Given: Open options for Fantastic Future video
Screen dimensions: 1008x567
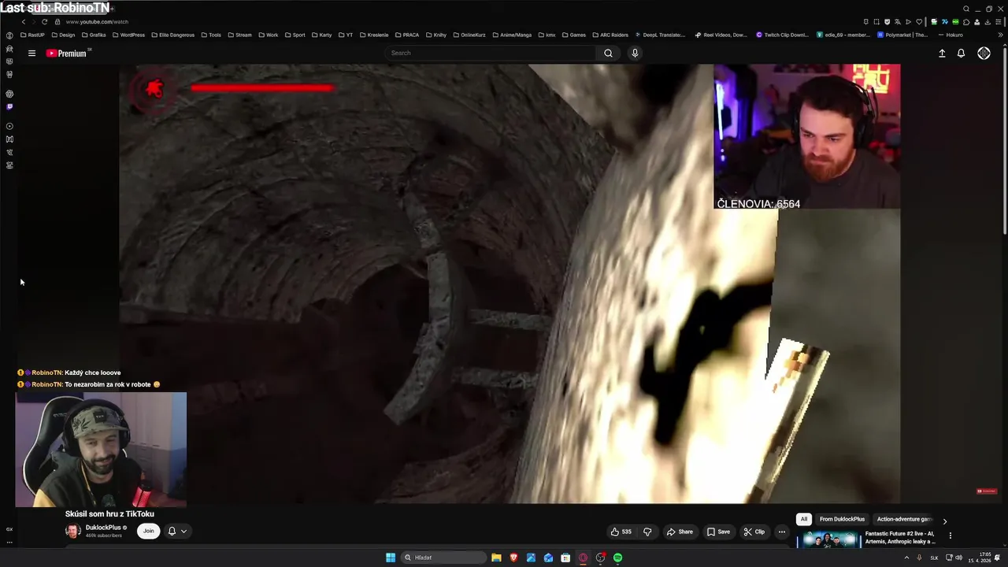Looking at the screenshot, I should coord(951,535).
